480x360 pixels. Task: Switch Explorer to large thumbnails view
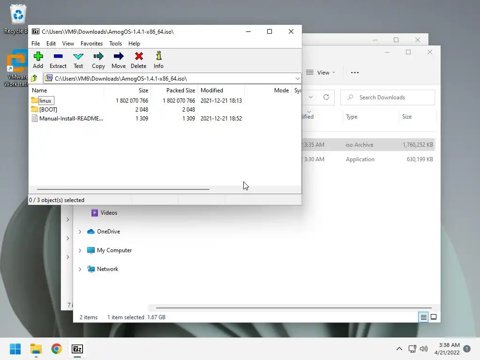434,317
